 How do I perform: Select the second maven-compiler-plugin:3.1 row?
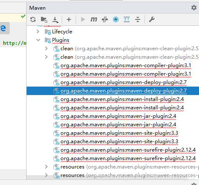pos(113,74)
